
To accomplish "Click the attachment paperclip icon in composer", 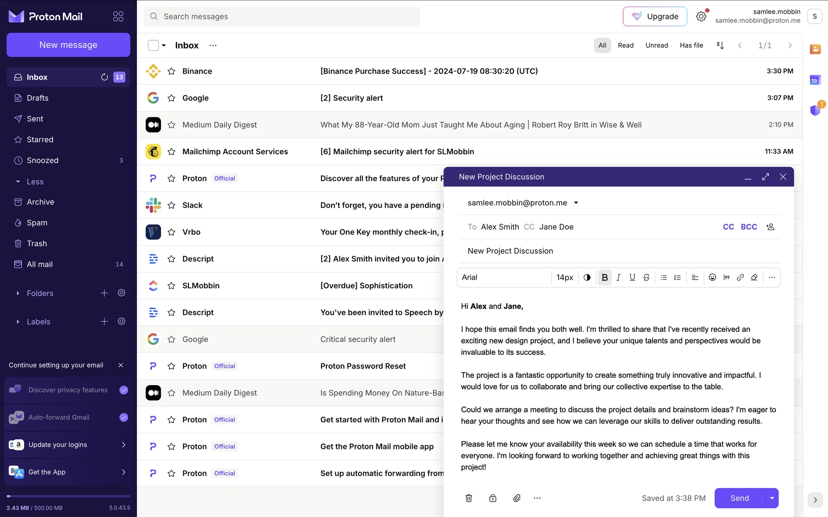I will coord(517,498).
